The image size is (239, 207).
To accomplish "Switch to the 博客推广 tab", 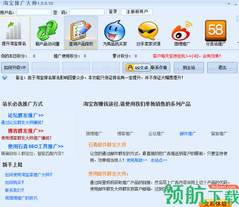I will (125, 133).
